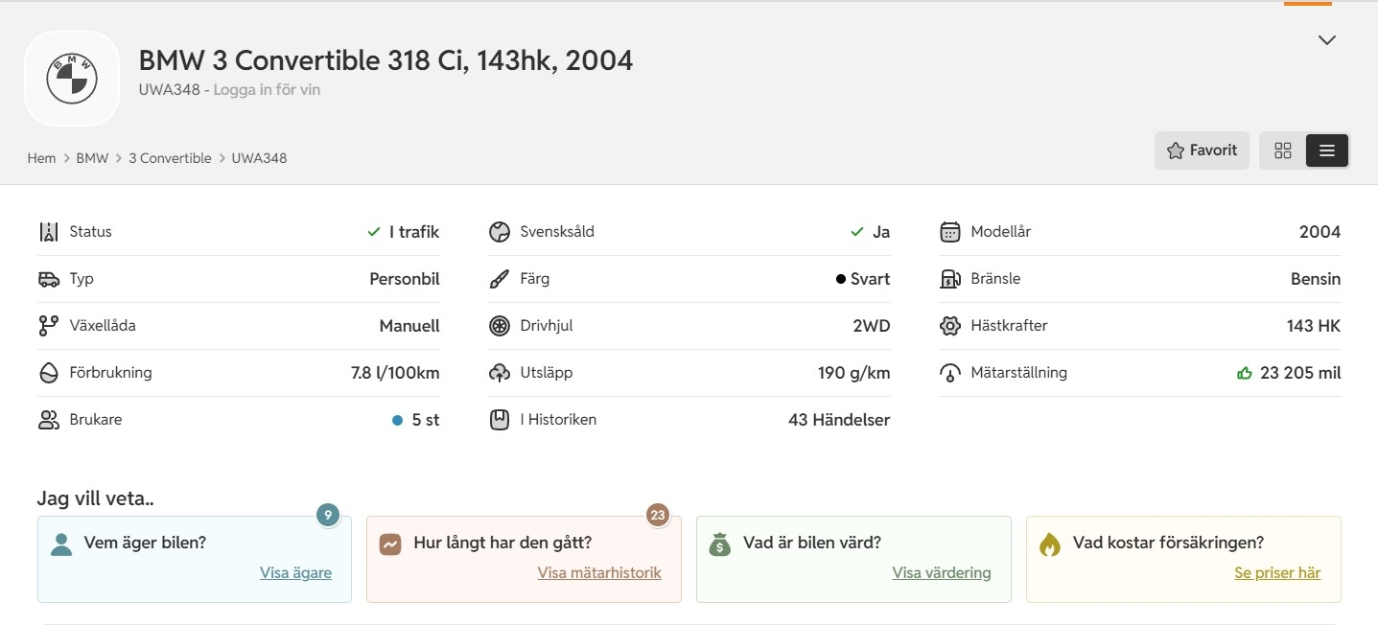1378x625 pixels.
Task: Mark car as Favorit
Action: (1202, 150)
